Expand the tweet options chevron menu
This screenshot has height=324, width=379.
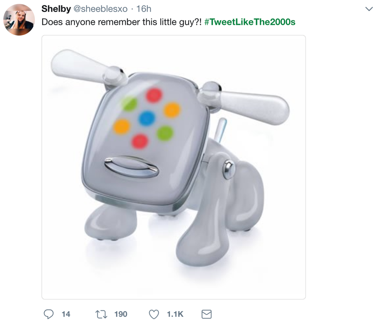pos(369,9)
